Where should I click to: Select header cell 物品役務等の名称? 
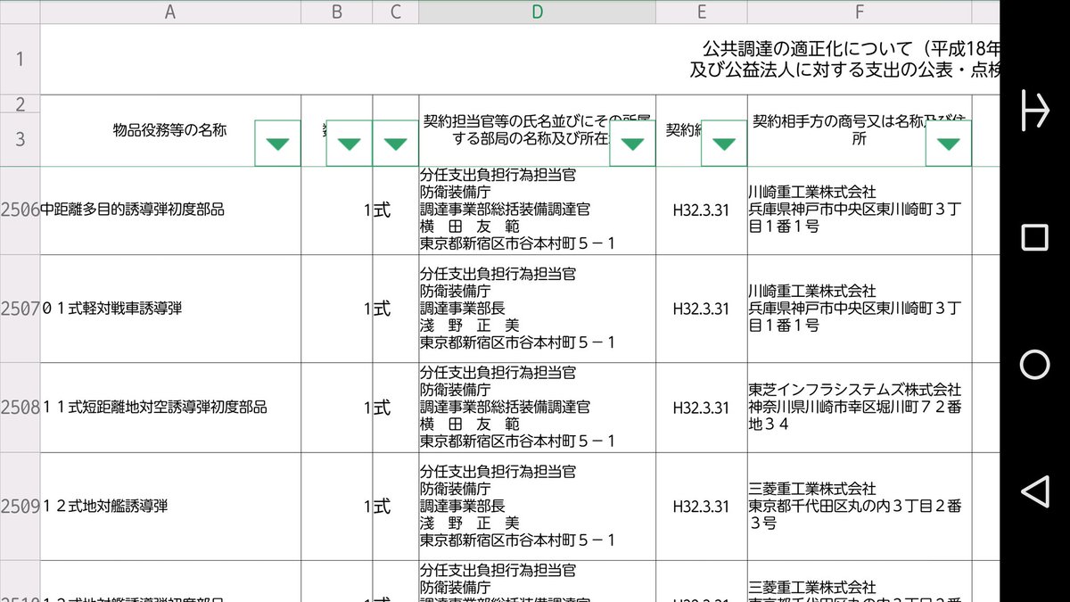click(x=170, y=130)
